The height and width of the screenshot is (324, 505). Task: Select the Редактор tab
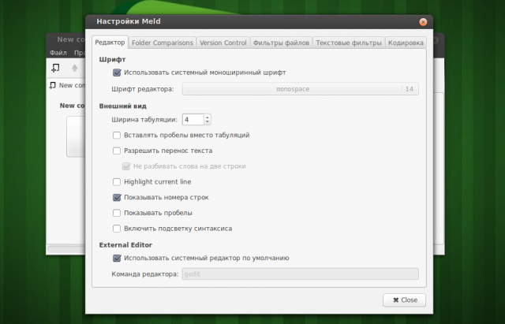point(110,43)
